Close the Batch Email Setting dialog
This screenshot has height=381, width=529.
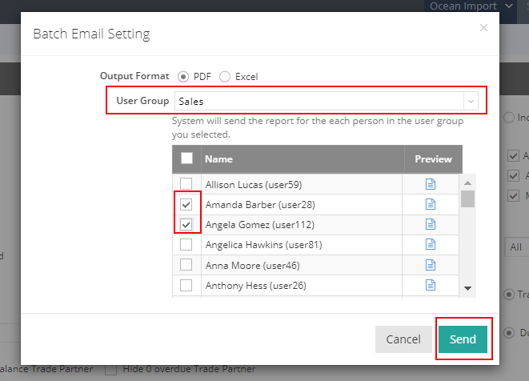[x=483, y=28]
